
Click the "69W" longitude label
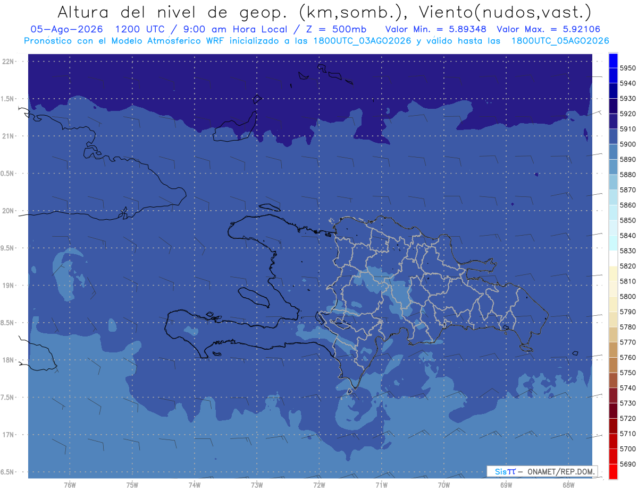(x=506, y=485)
